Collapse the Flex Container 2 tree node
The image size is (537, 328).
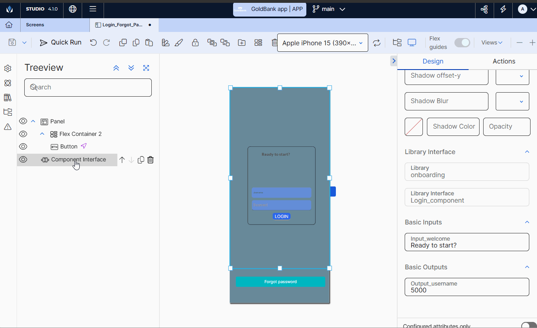pos(42,134)
